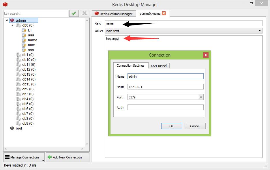Decrease the Port value with down arrow

pyautogui.click(x=201, y=98)
